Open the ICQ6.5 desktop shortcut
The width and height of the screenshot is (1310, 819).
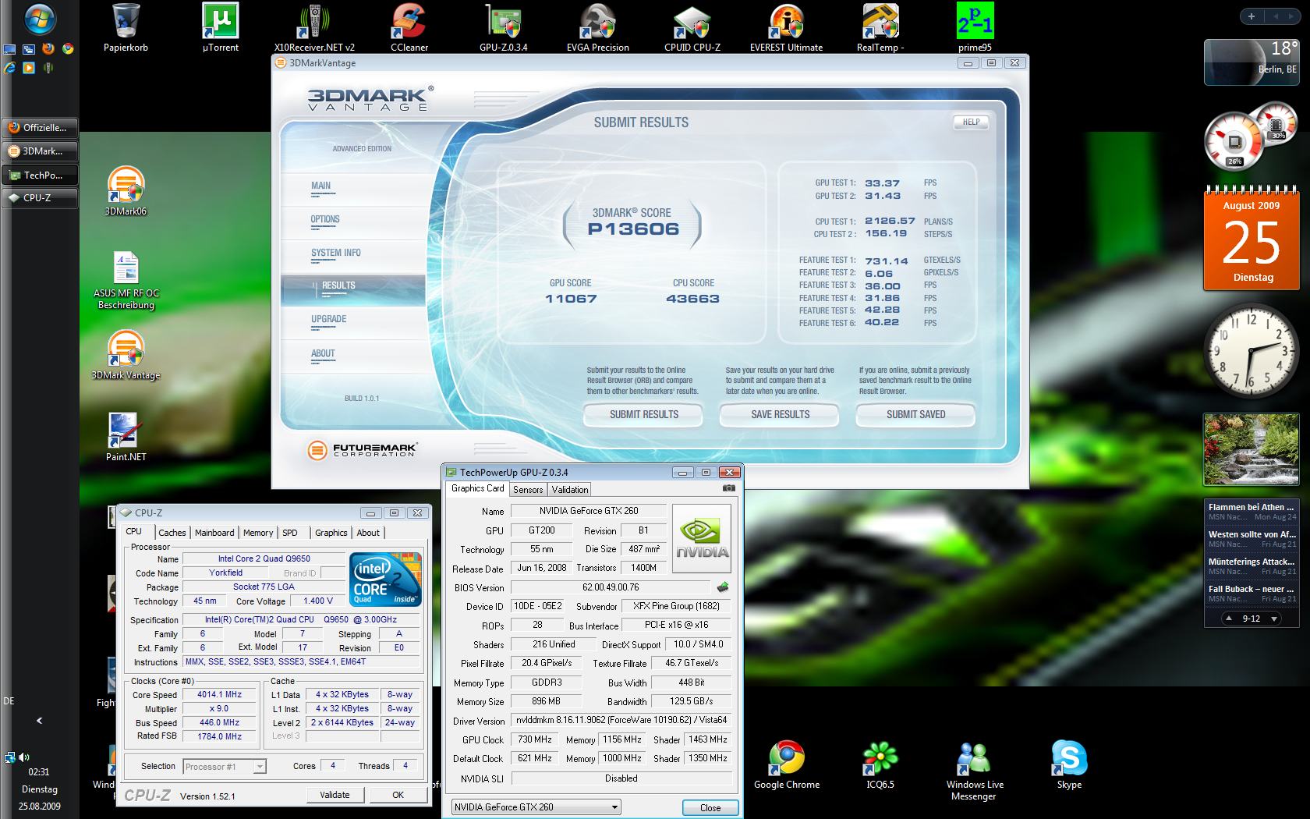click(880, 765)
